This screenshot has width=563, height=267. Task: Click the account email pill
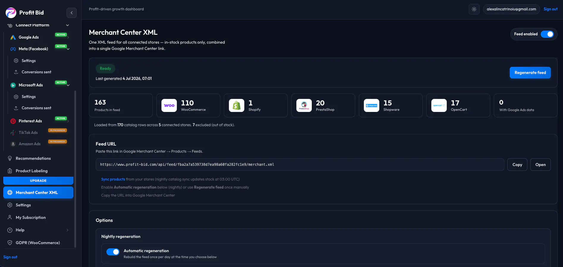pos(511,9)
